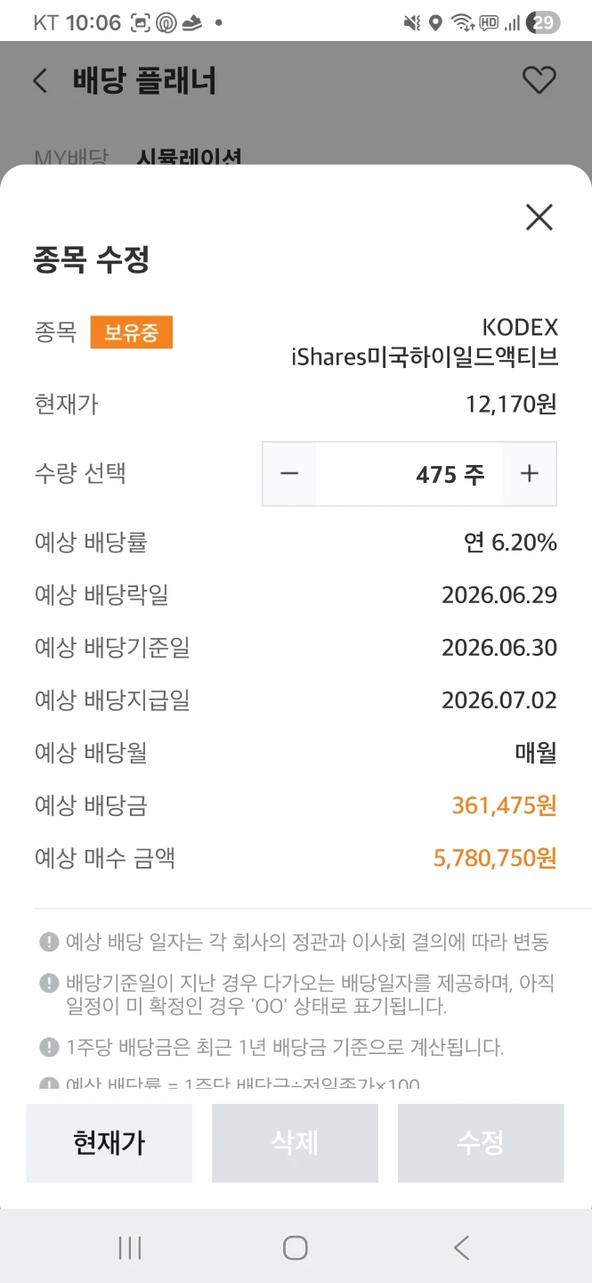
Task: Tap the 475 주 quantity field
Action: click(x=410, y=474)
